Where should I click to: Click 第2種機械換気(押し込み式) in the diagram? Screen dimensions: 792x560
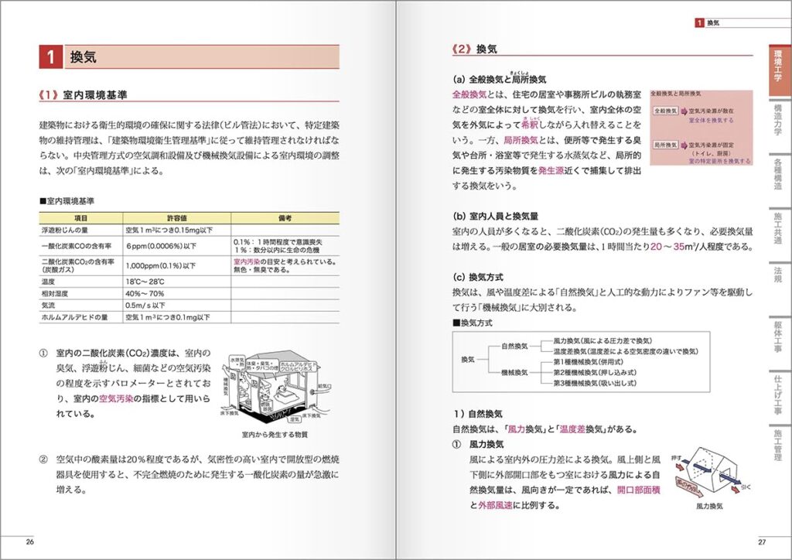pyautogui.click(x=595, y=373)
